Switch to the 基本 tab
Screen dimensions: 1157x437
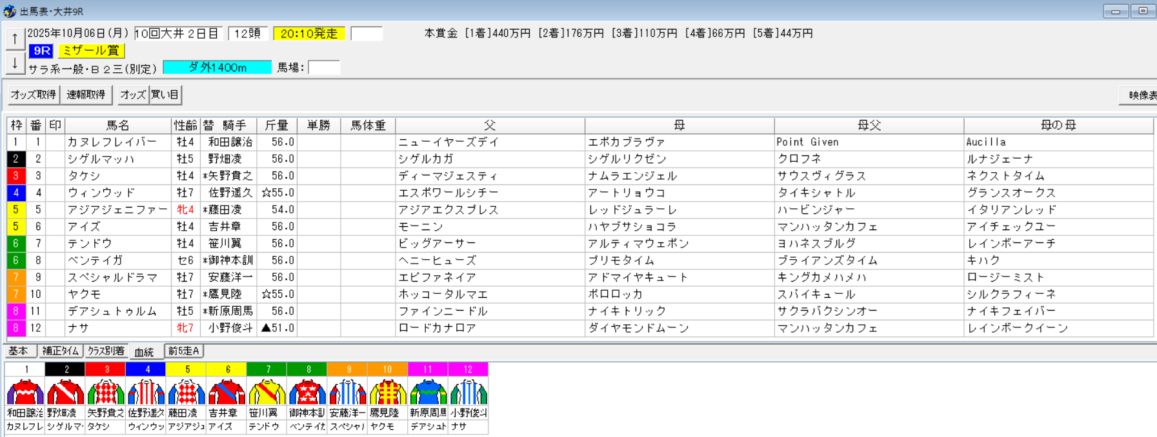(19, 351)
